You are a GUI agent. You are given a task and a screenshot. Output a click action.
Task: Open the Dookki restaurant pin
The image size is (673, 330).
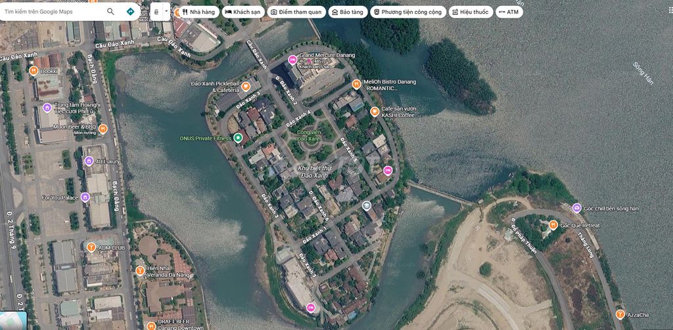click(34, 71)
